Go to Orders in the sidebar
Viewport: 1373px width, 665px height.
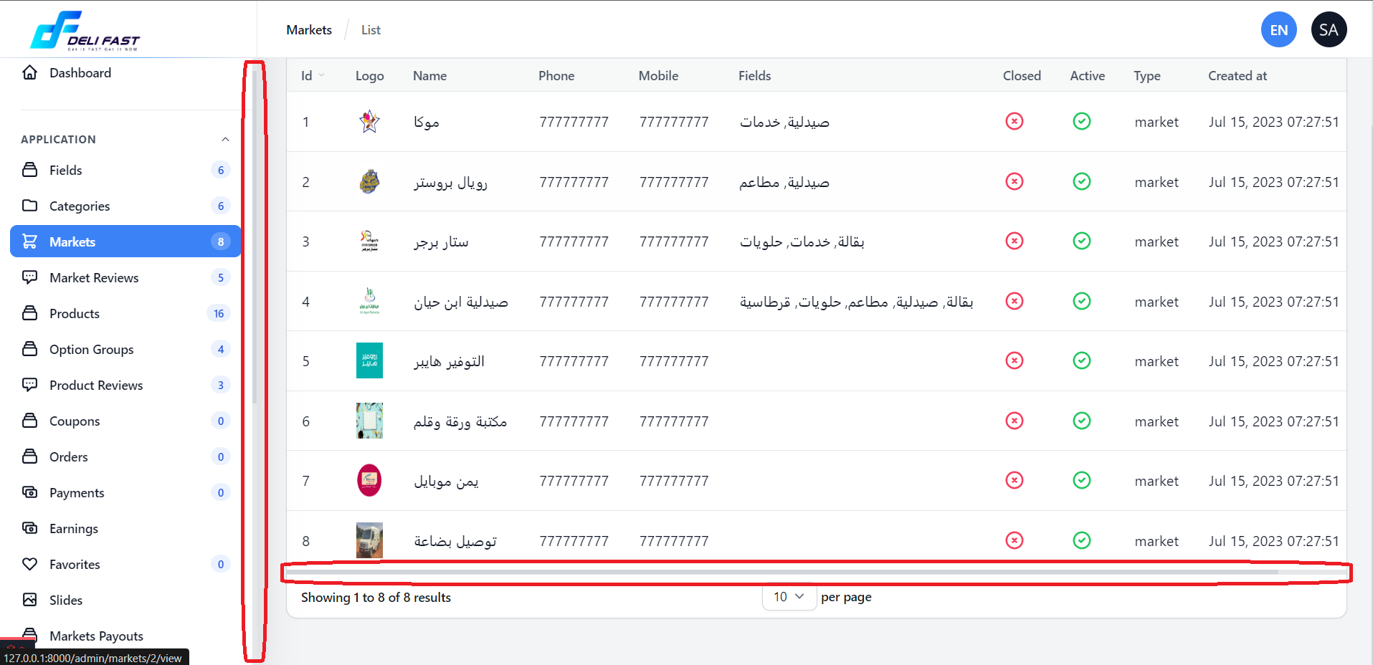click(69, 456)
